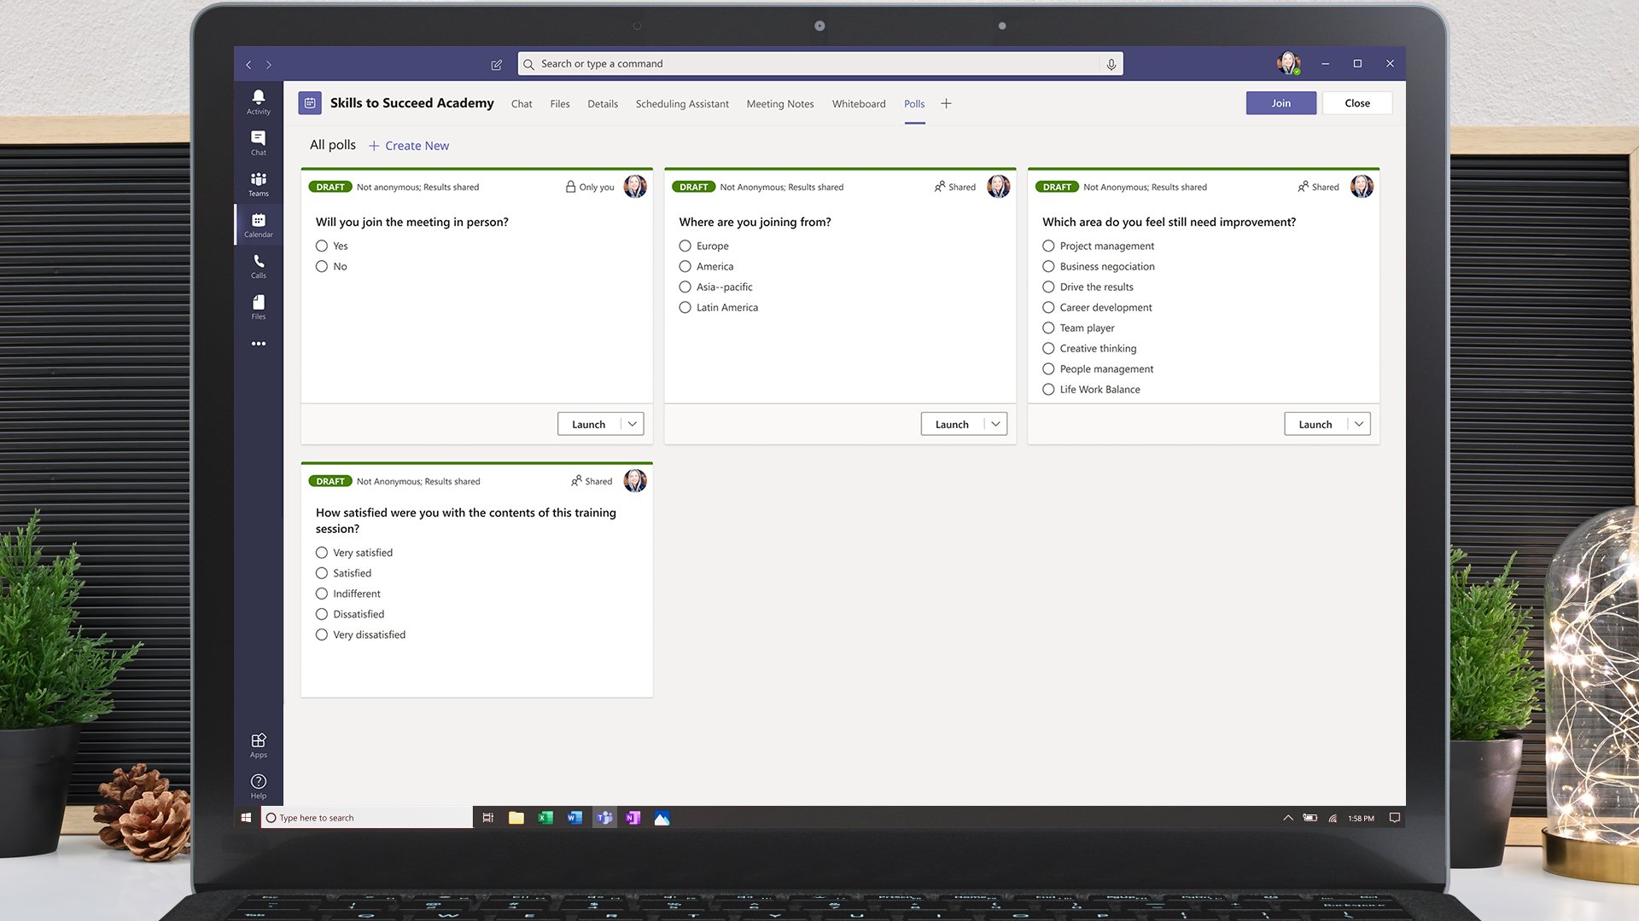Screen dimensions: 1639x921
Task: Click the new chat compose icon
Action: pos(497,65)
